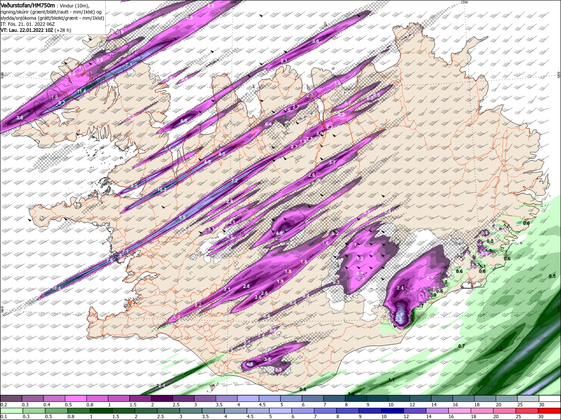This screenshot has width=561, height=420.
Task: Click the '3.8' value near the south coast
Action: click(267, 359)
